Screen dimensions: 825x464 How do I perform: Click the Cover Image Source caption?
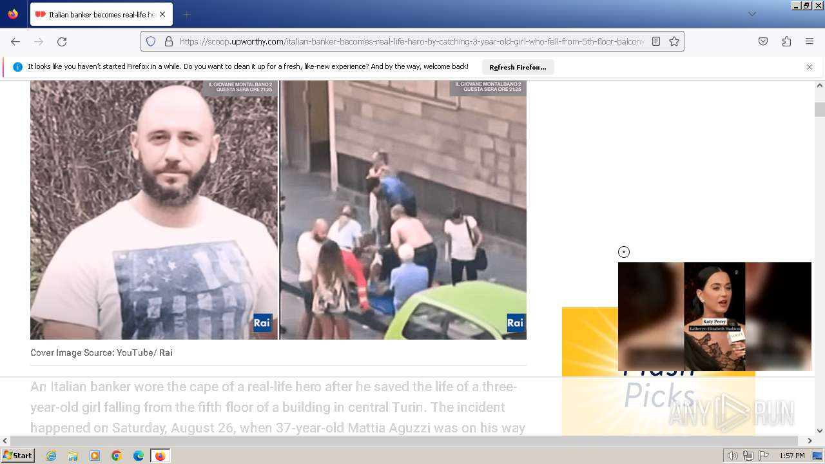coord(101,353)
